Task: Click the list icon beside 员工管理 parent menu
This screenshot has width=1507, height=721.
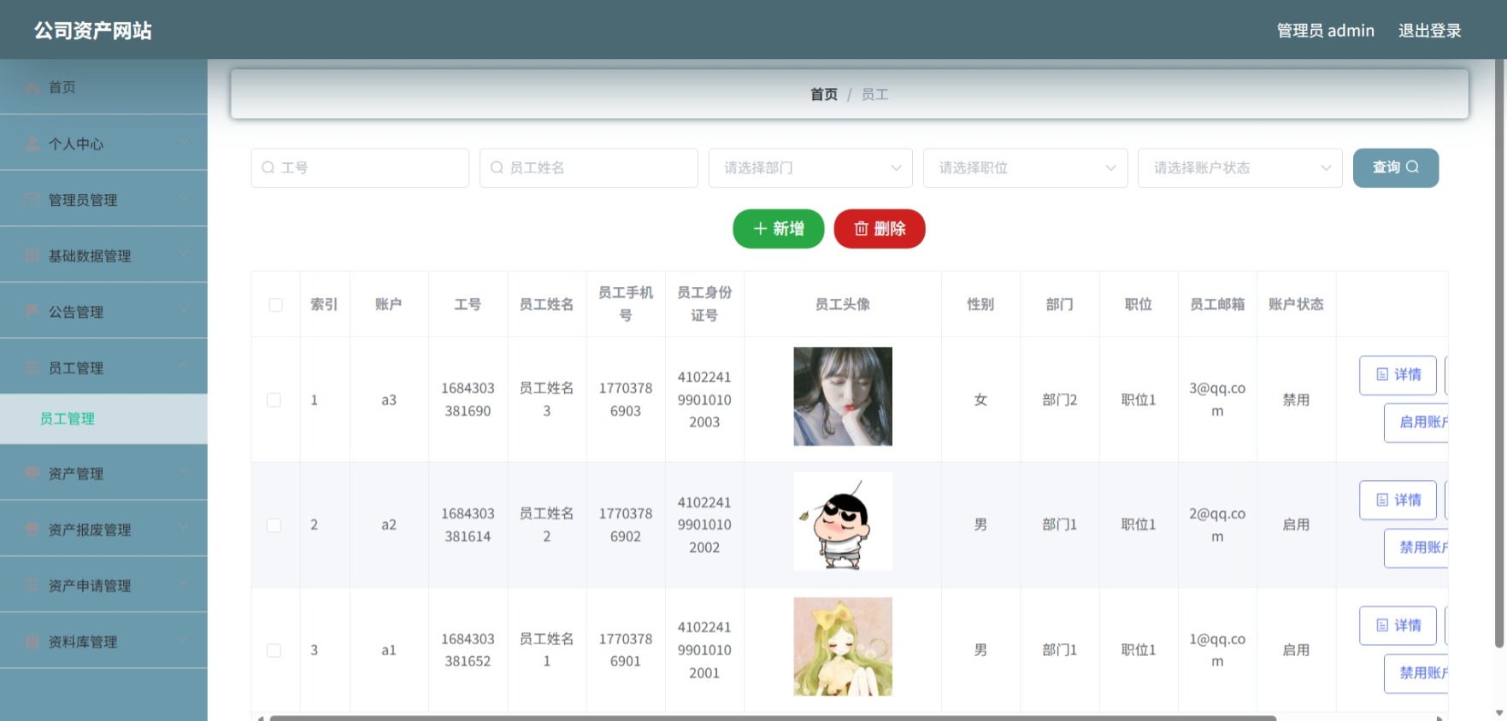Action: [32, 367]
